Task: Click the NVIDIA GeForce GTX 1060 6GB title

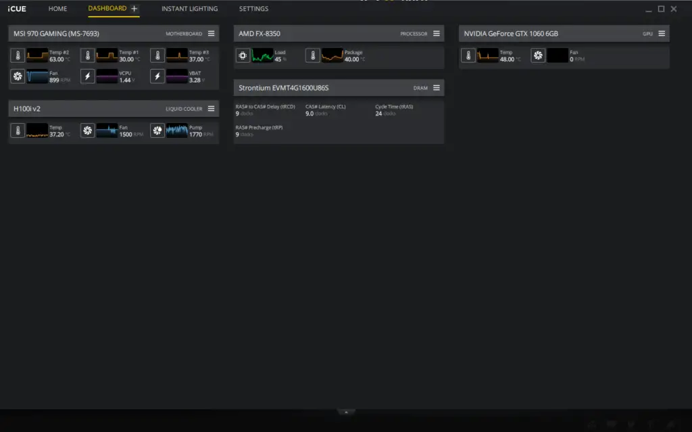Action: pos(511,34)
